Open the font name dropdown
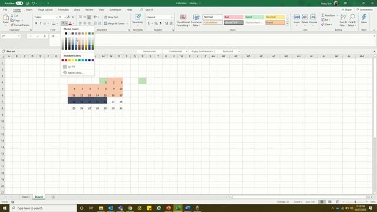Image resolution: width=377 pixels, height=212 pixels. 57,17
